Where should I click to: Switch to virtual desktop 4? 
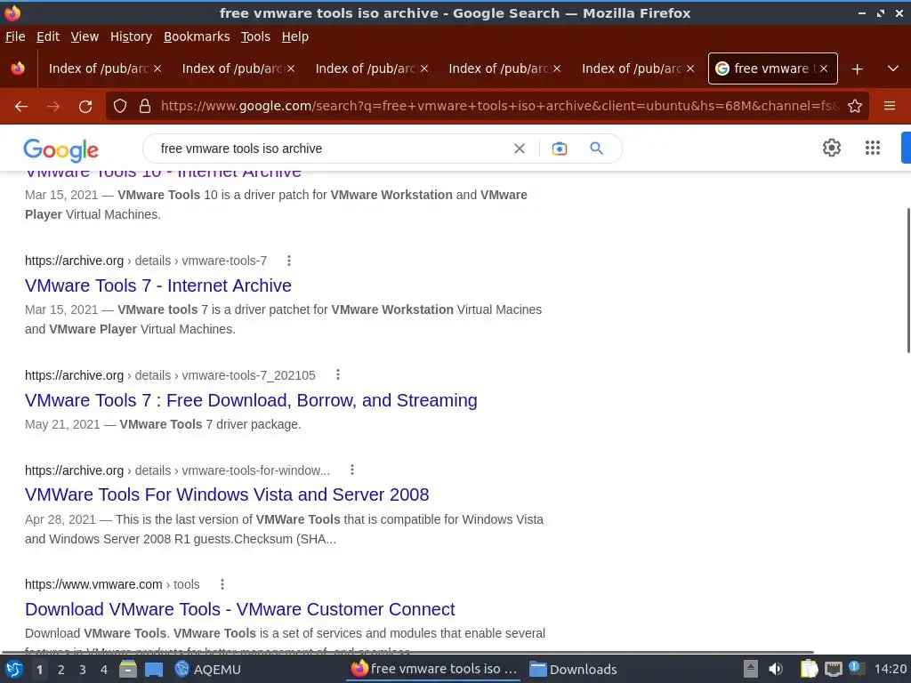click(x=104, y=670)
